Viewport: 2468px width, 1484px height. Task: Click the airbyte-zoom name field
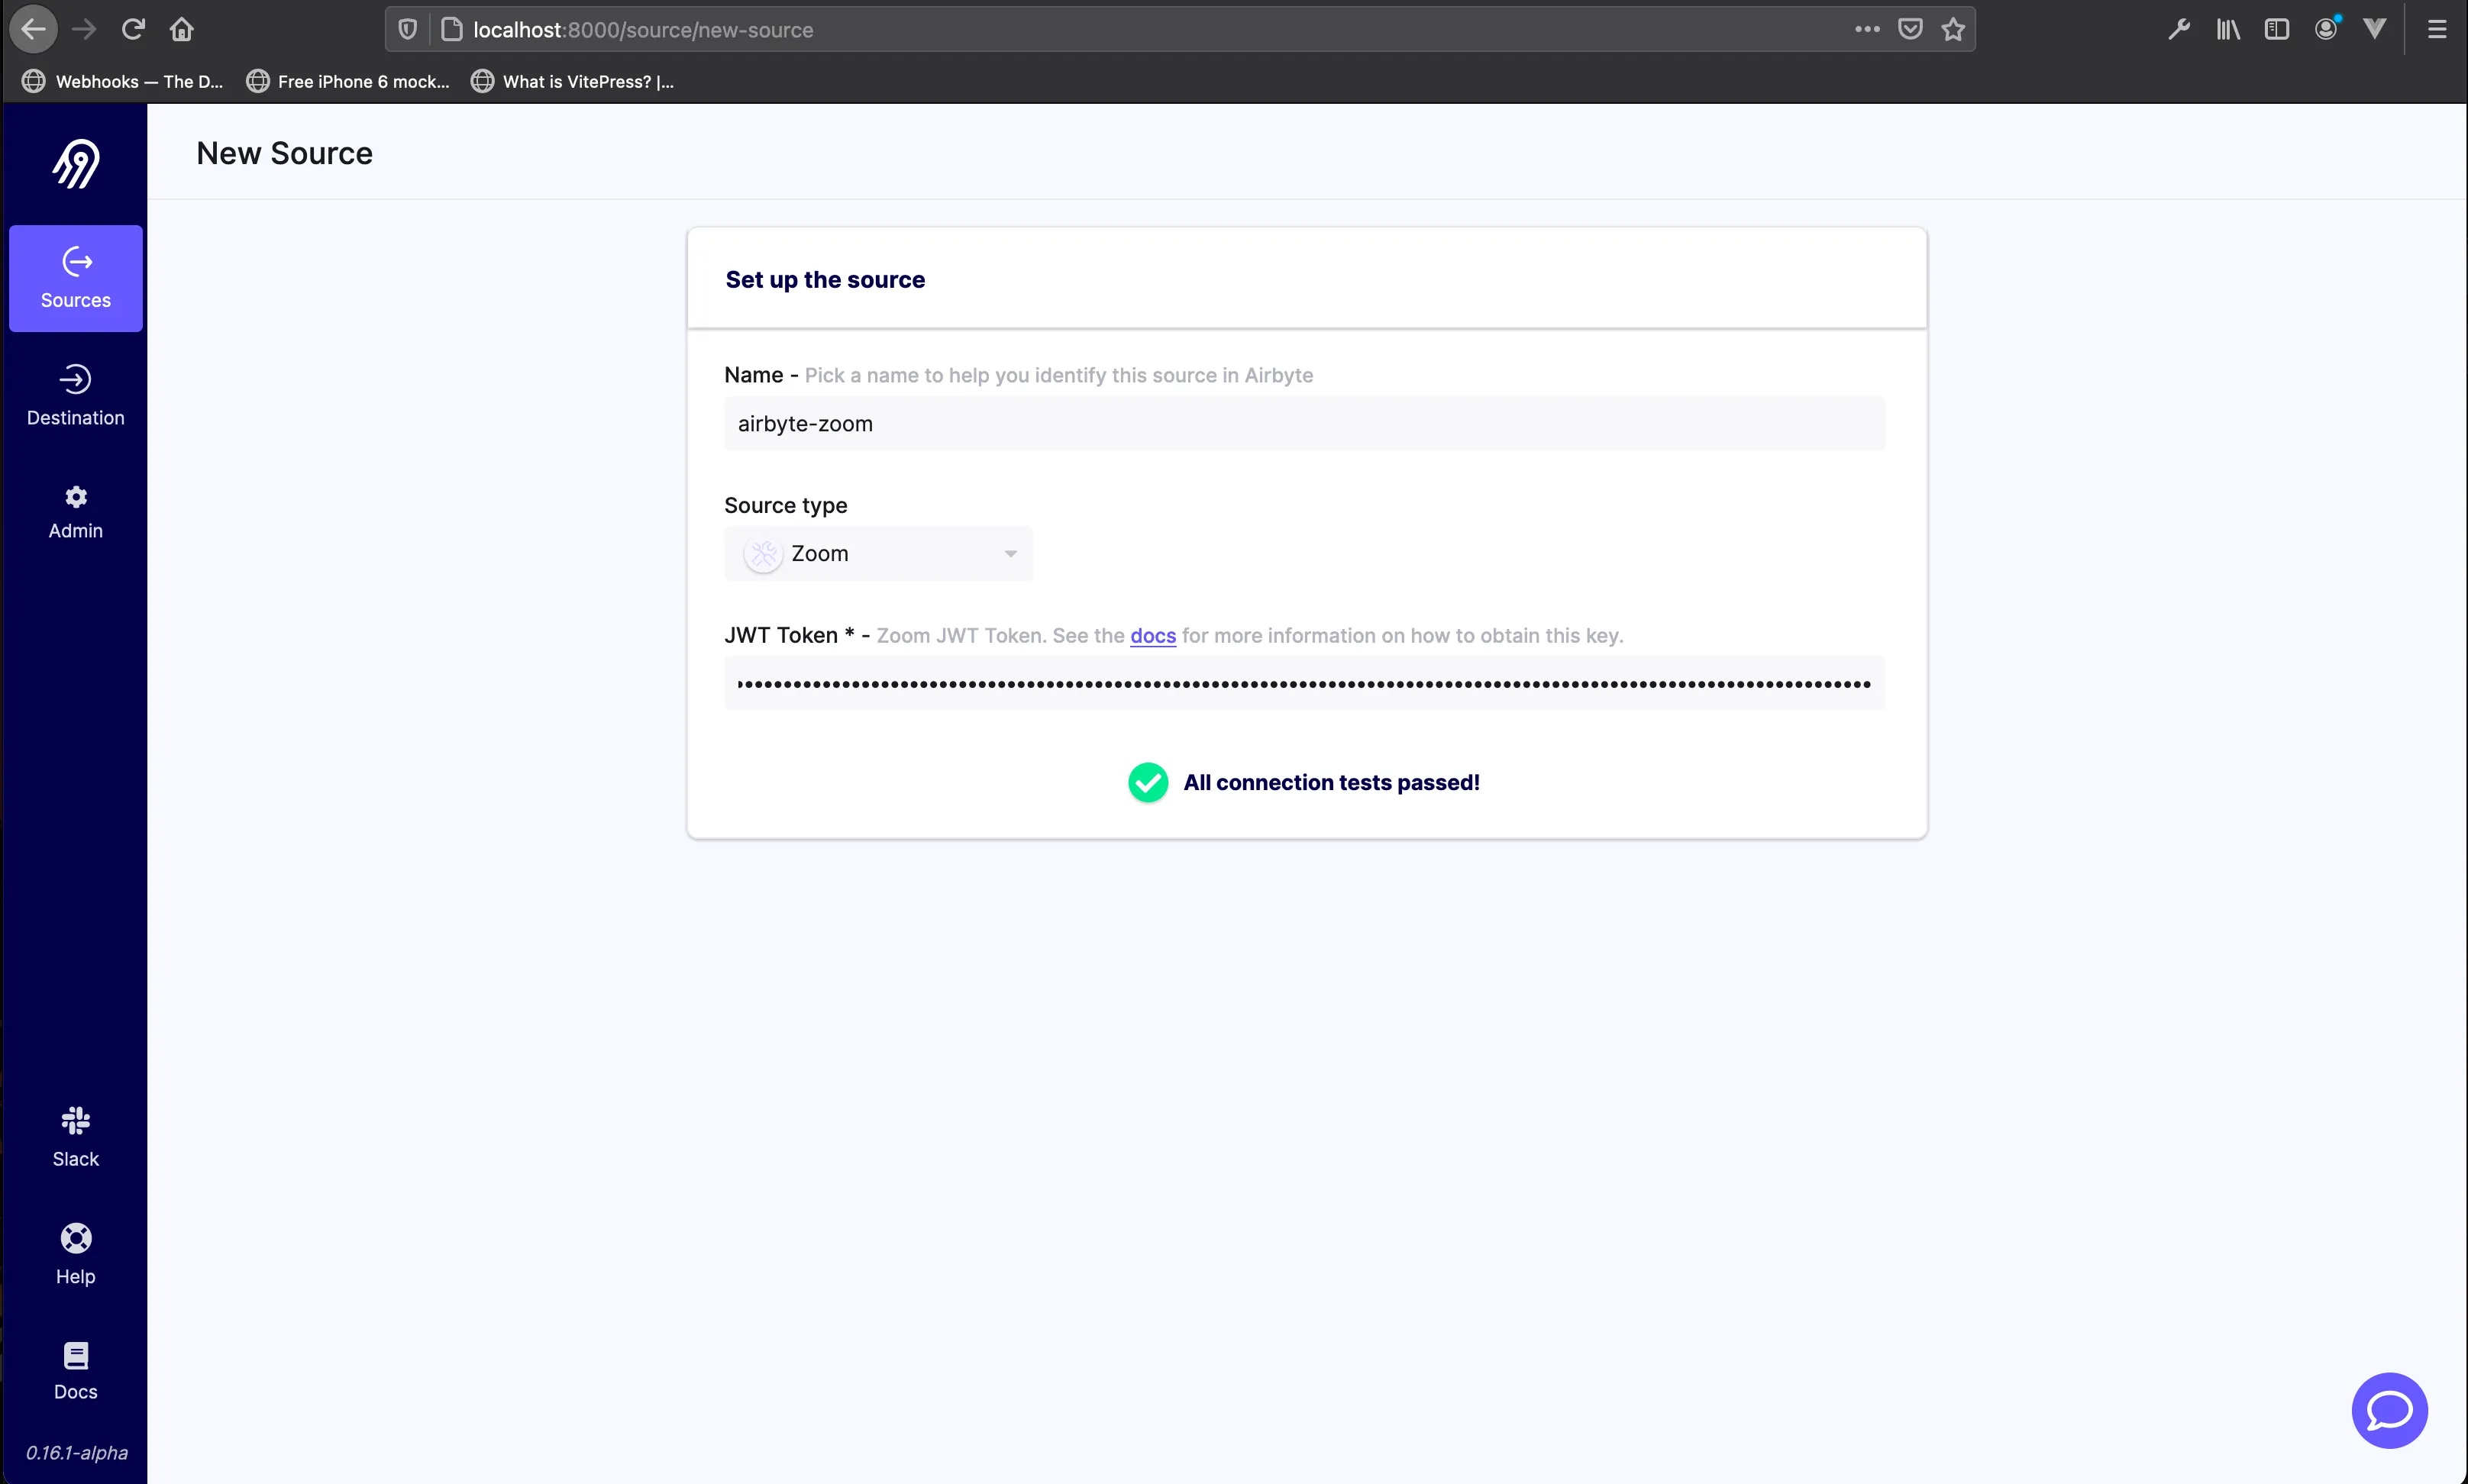(1304, 424)
